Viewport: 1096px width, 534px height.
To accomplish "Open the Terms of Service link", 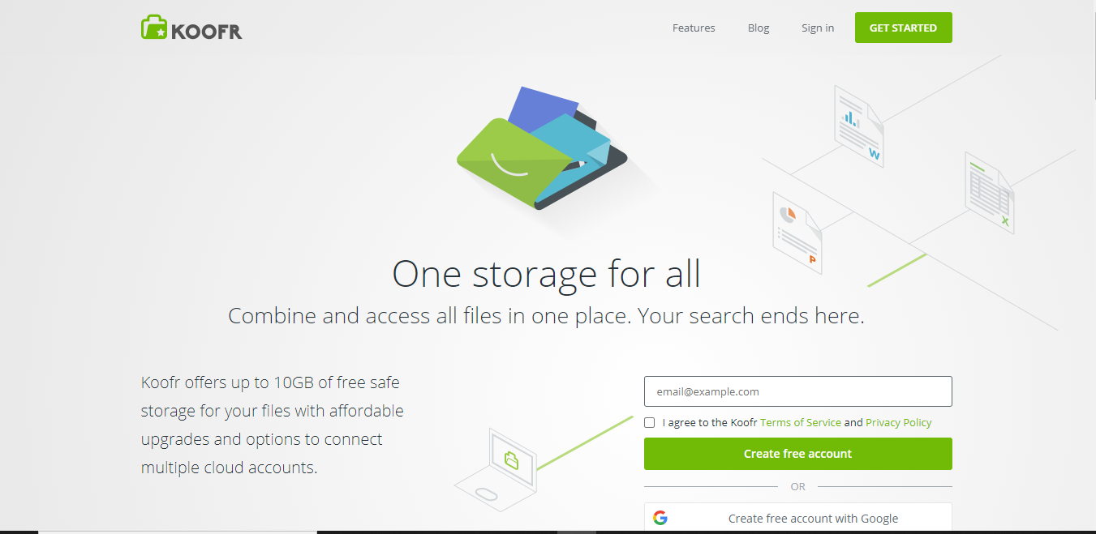I will (x=800, y=422).
